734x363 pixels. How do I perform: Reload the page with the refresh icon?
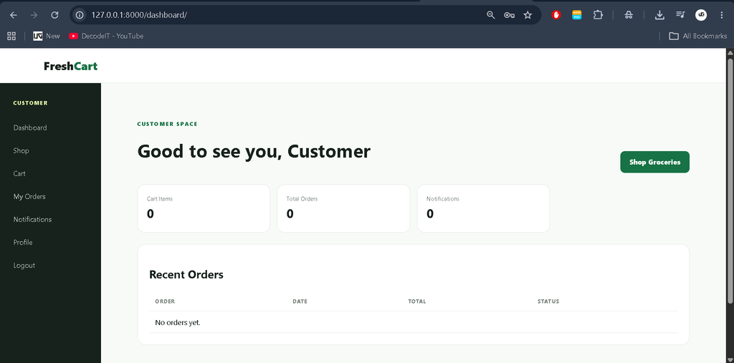[54, 15]
